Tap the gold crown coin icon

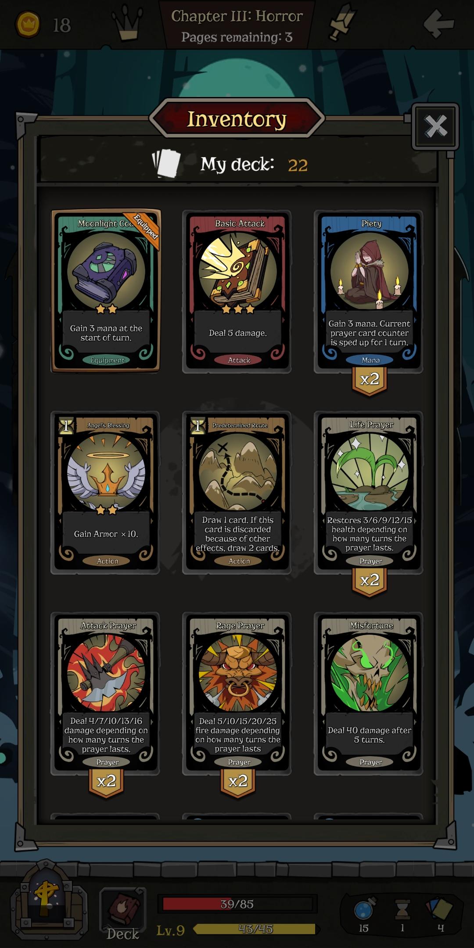click(x=28, y=24)
